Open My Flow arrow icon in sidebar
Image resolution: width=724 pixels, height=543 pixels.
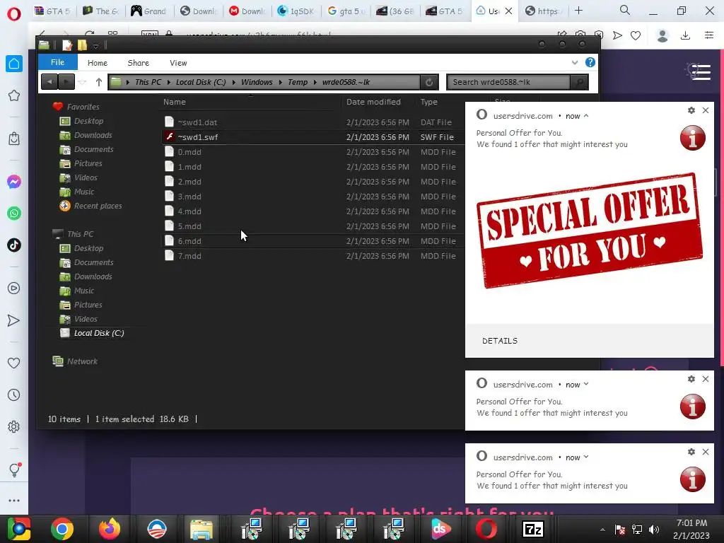(x=14, y=320)
